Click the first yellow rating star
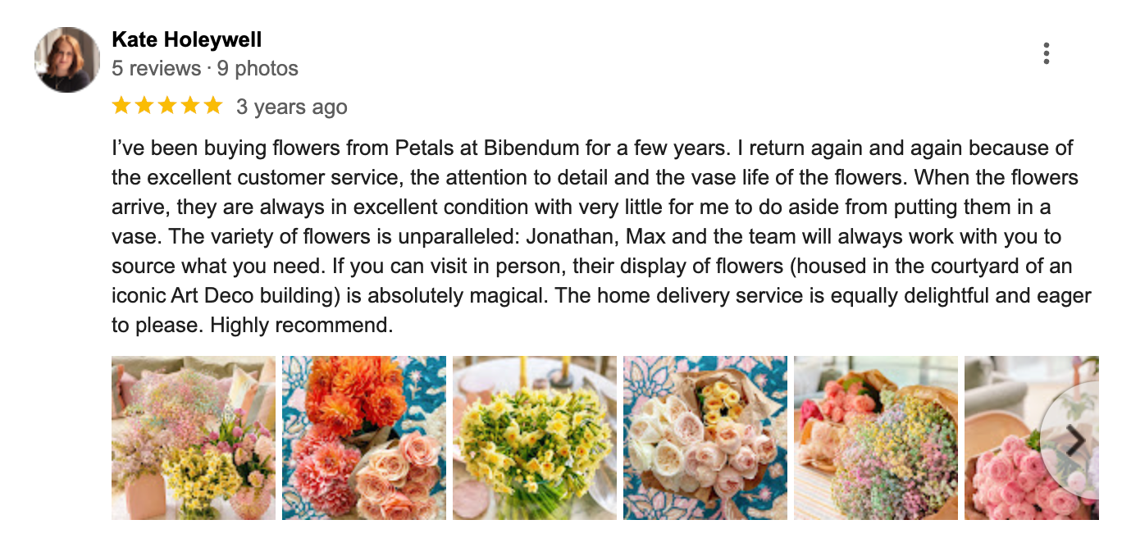1122x538 pixels. (121, 106)
